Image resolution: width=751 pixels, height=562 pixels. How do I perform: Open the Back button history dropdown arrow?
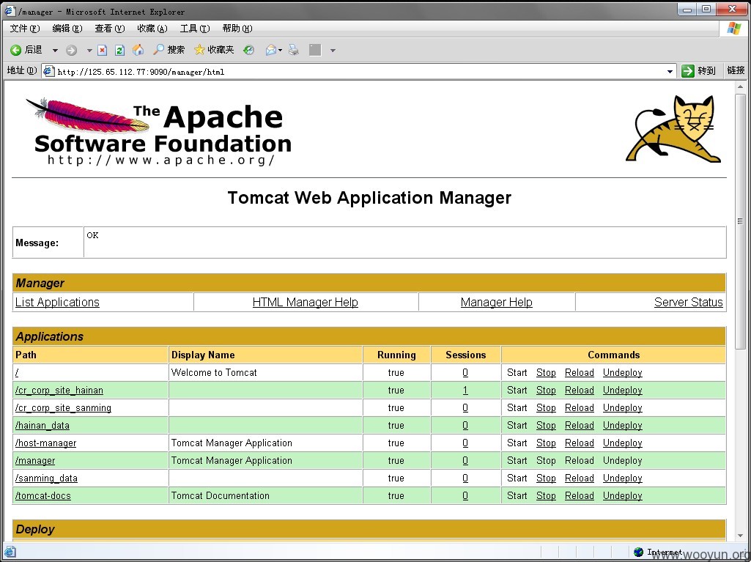(x=55, y=51)
